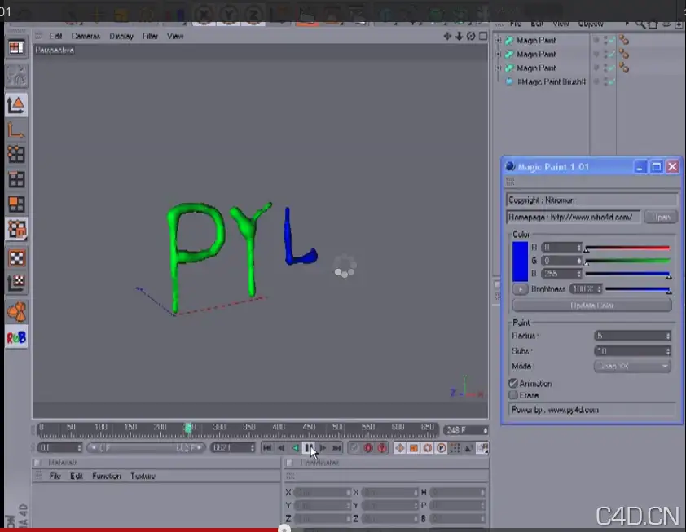Toggle the visibility dots of #Magic Paint Brush#
686x532 pixels.
tap(605, 81)
